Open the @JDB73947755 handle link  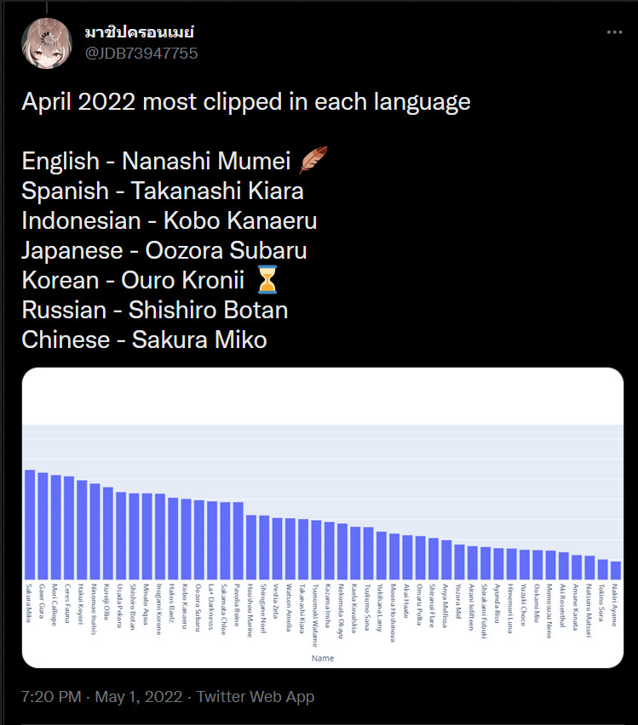[x=141, y=54]
